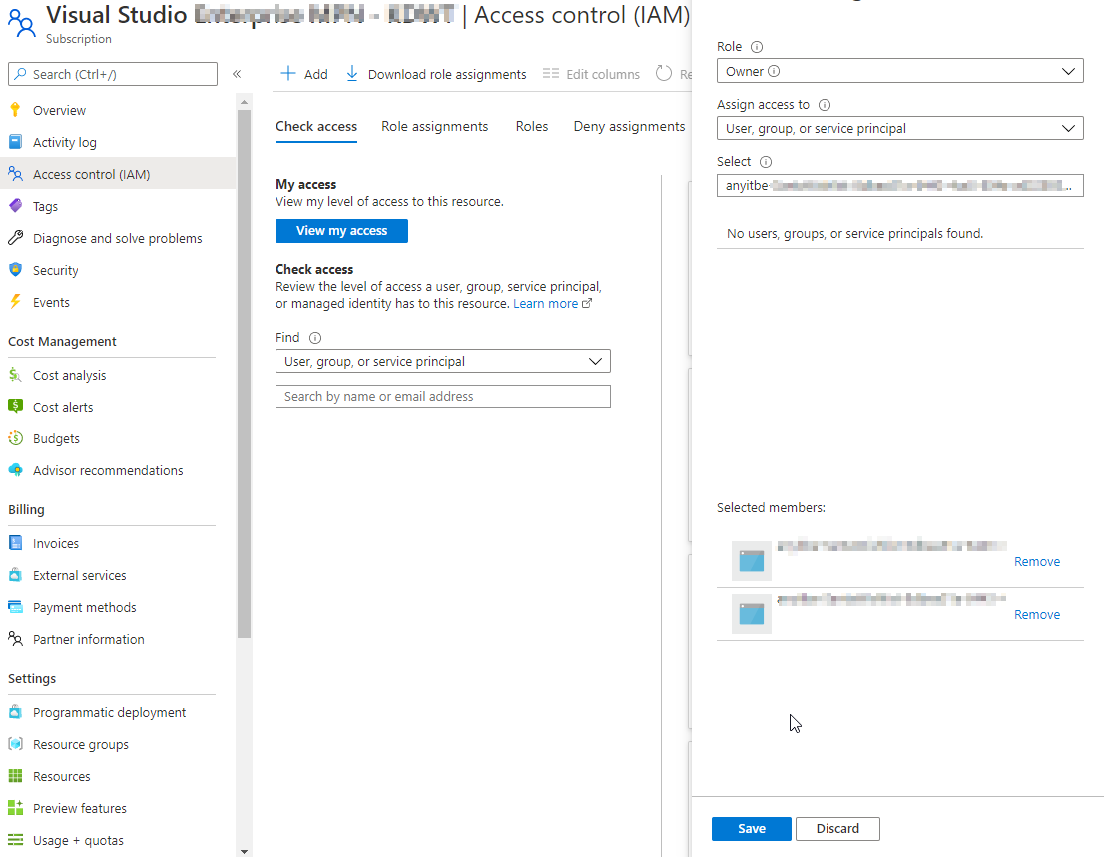Focus the sidebar Search (Ctrl+/) box
The height and width of the screenshot is (857, 1104).
point(113,74)
